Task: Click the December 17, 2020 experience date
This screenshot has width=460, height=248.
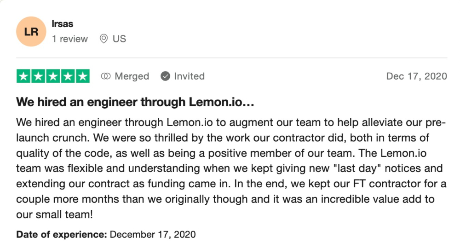Action: [x=153, y=235]
